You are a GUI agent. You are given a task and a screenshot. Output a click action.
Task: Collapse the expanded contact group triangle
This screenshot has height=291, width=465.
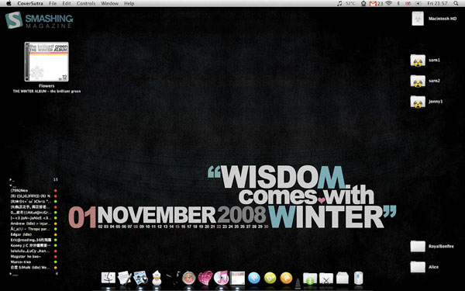[x=11, y=185]
